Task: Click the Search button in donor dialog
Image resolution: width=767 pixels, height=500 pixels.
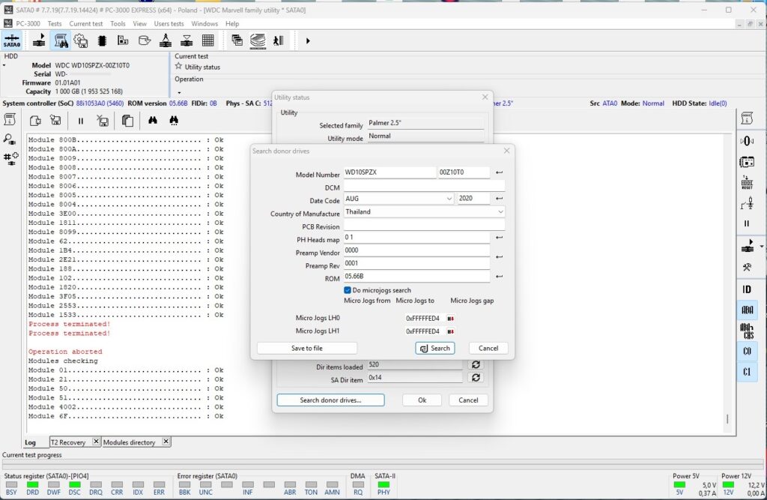Action: pos(435,348)
